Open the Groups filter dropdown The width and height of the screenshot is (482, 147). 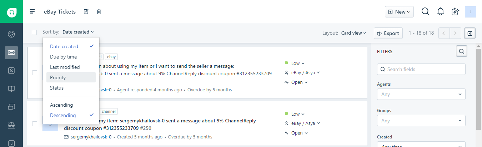coord(421,121)
